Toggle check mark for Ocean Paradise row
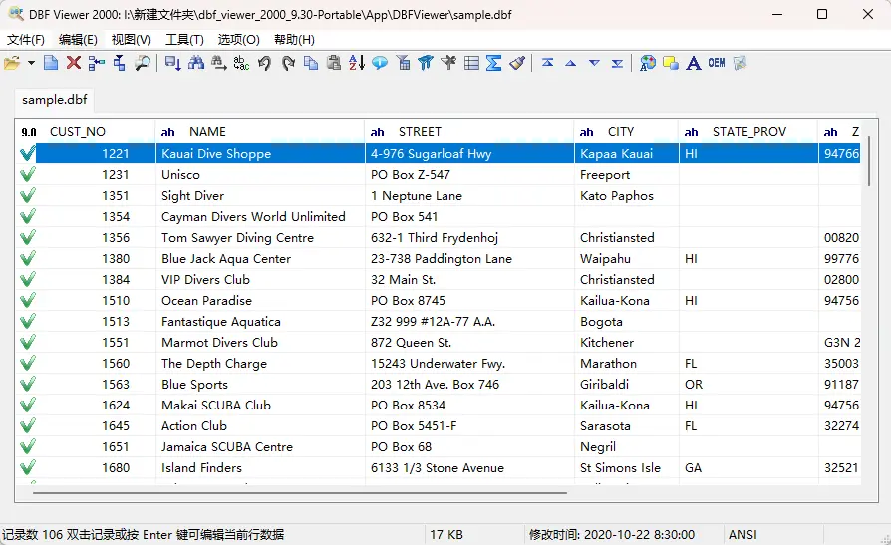 pyautogui.click(x=27, y=300)
